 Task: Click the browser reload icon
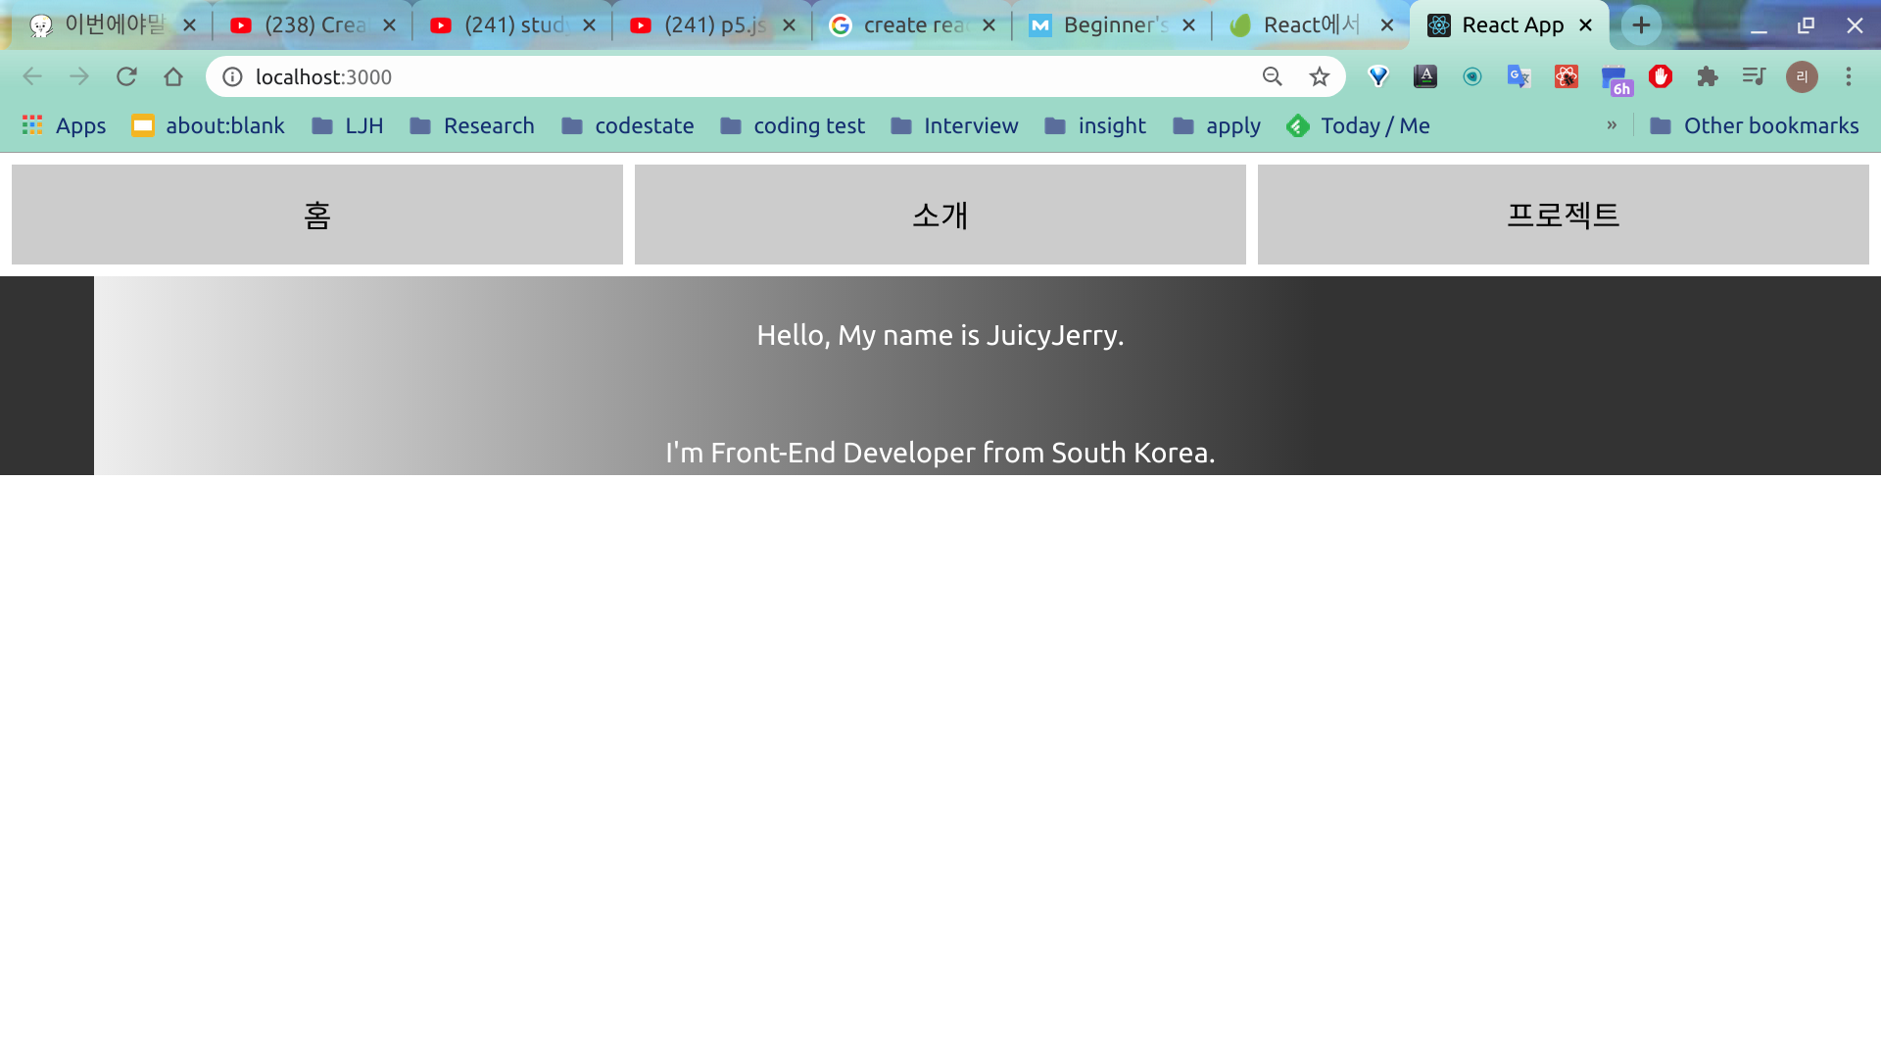[x=126, y=76]
